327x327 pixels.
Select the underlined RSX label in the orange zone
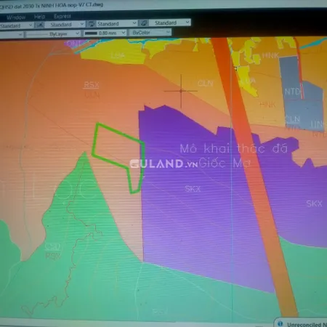click(92, 85)
